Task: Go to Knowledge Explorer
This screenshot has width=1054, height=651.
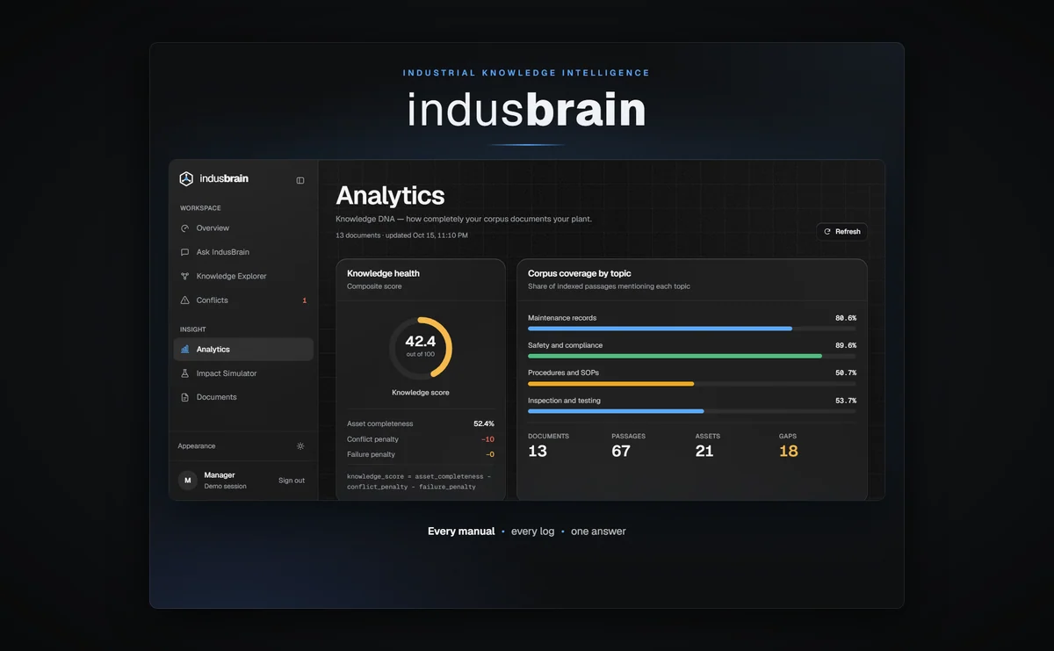Action: pyautogui.click(x=243, y=276)
